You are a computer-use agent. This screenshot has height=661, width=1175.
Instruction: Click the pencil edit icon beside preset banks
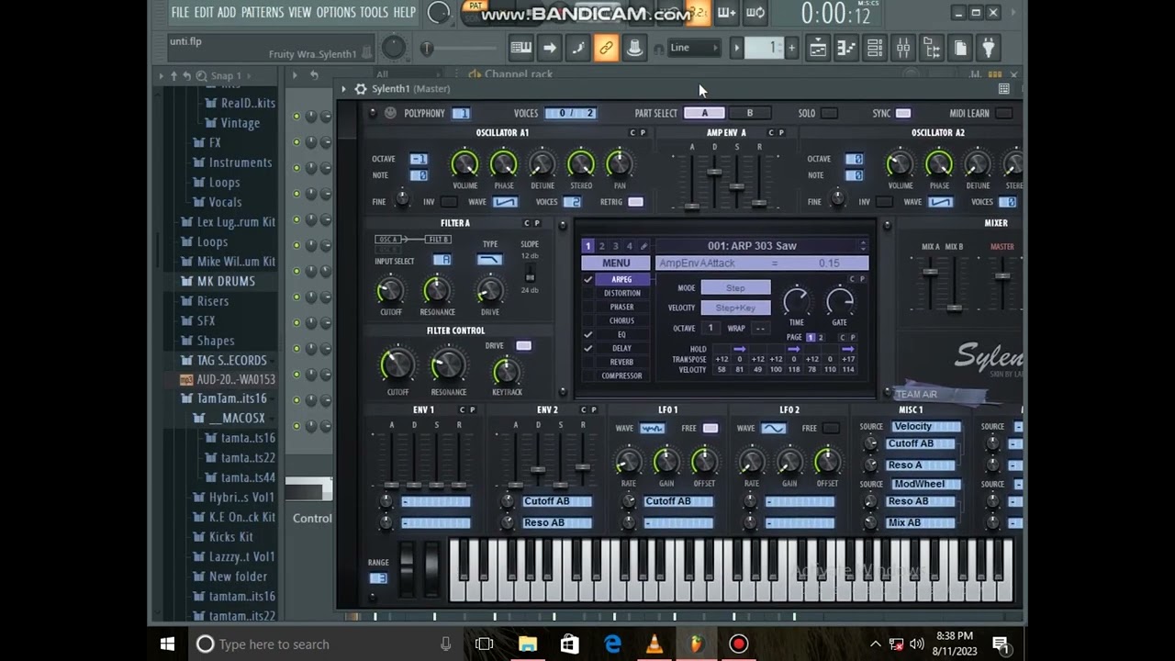pos(643,246)
